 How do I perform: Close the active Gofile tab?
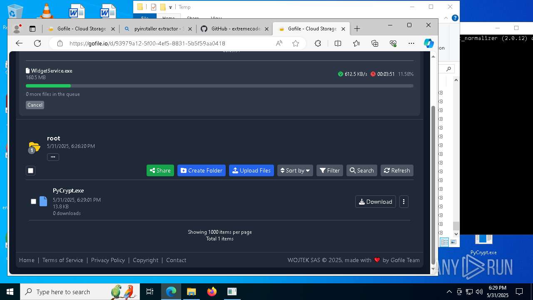(344, 29)
